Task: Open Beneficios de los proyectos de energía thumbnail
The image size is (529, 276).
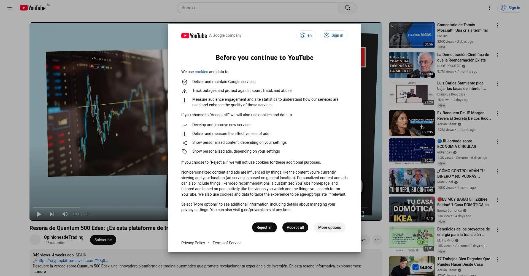Action: tap(412, 239)
